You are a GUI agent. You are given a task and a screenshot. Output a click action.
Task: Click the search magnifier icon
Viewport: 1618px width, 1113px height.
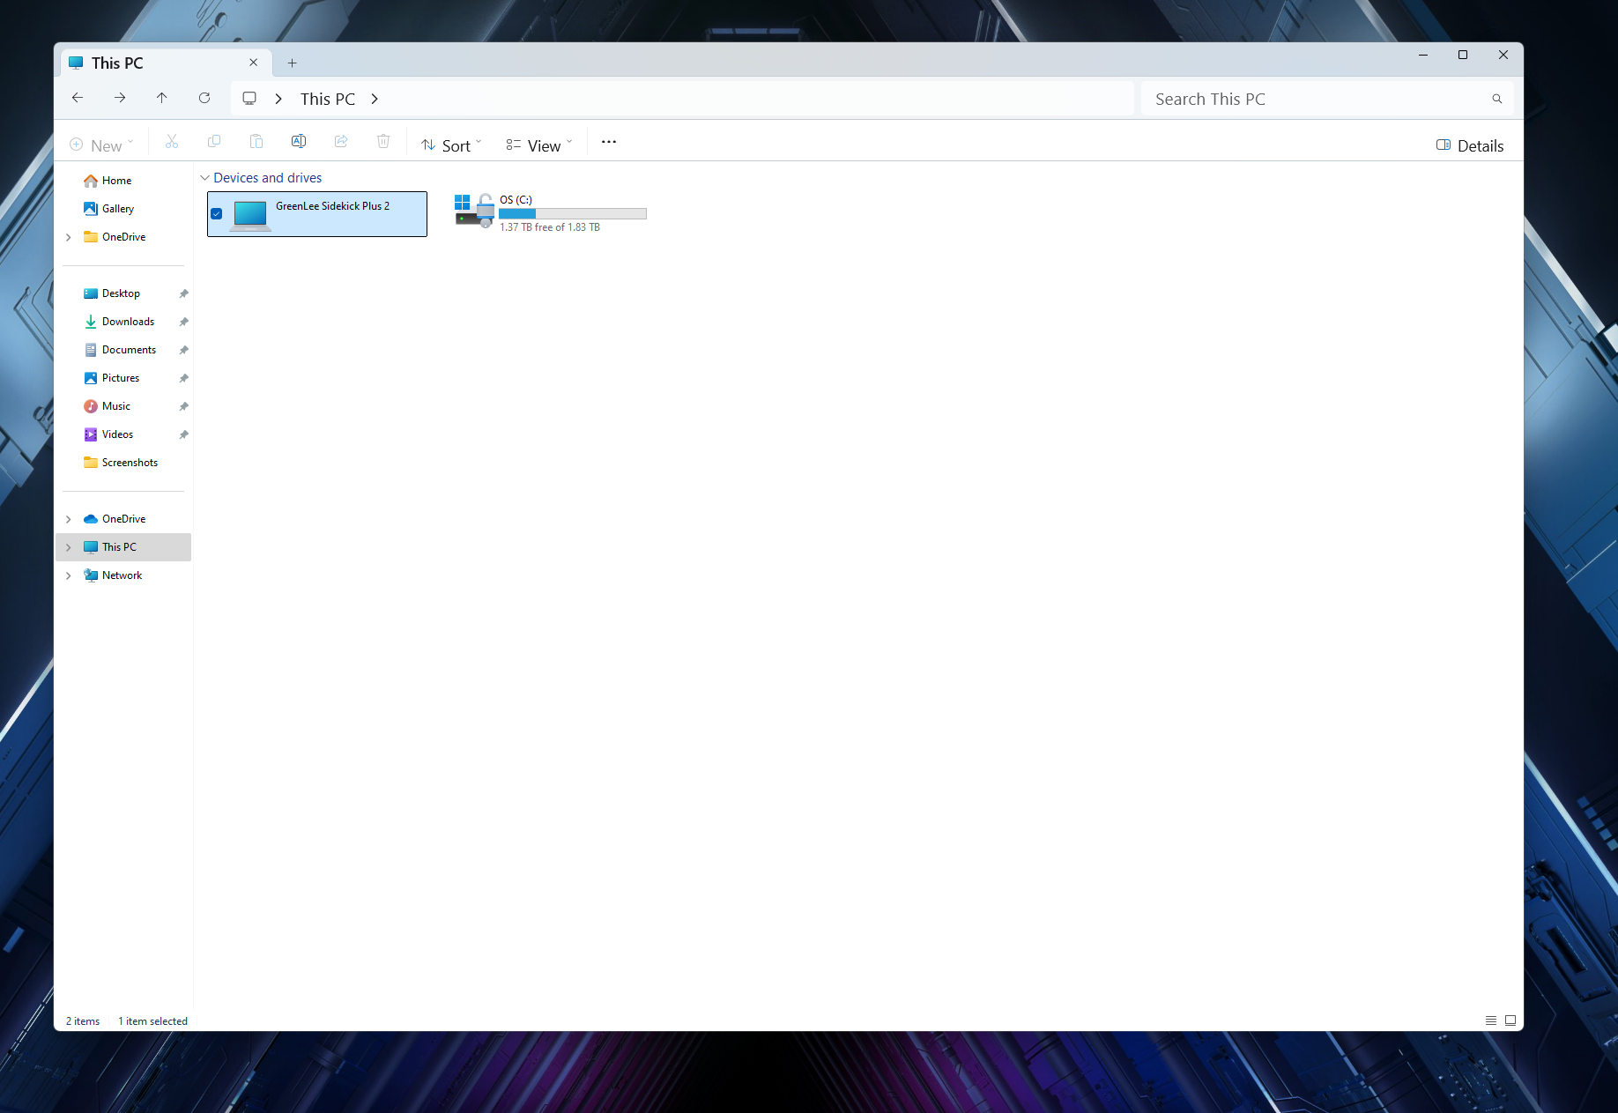click(1496, 99)
